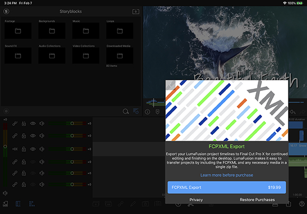Mute the main third track speaker icon
The image size is (307, 214).
point(42,149)
